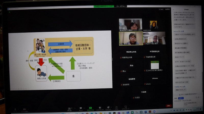Open Adobe Acrobat in Windows taskbar
Image resolution: width=204 pixels, height=114 pixels.
point(150,112)
